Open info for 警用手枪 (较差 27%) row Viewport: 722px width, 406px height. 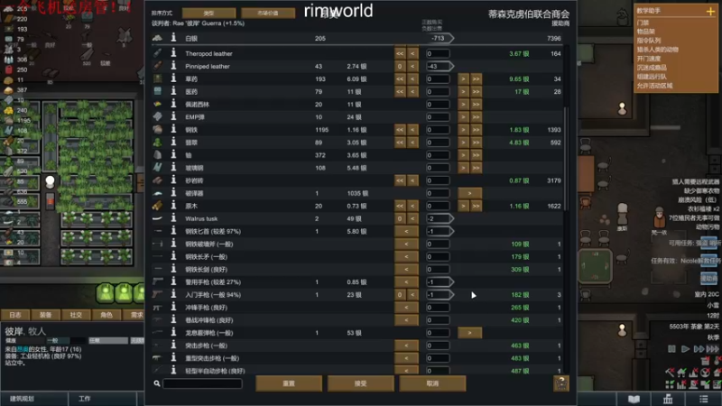173,281
